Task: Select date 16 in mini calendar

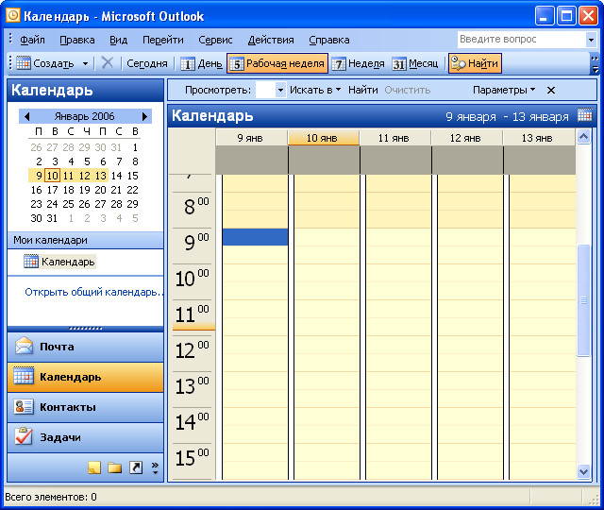Action: 36,190
